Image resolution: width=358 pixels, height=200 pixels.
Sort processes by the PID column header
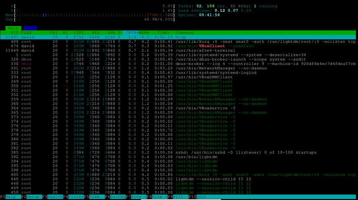pyautogui.click(x=14, y=32)
